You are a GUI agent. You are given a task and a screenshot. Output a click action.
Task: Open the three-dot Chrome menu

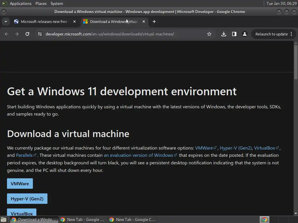tap(291, 34)
